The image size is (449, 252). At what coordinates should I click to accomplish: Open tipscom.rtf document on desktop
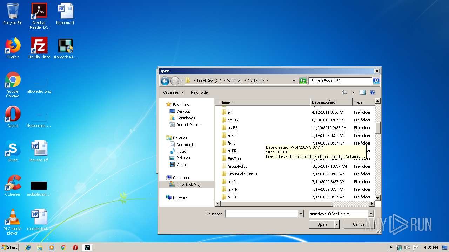(x=65, y=14)
